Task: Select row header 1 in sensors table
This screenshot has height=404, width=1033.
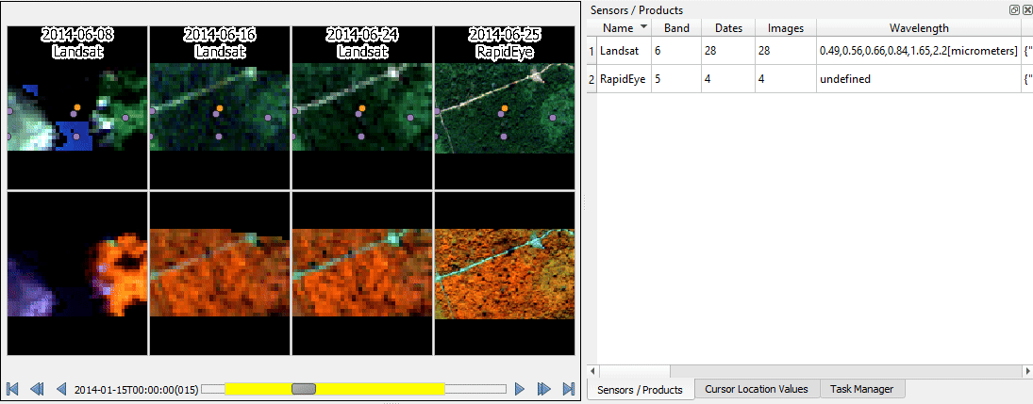Action: (x=591, y=51)
